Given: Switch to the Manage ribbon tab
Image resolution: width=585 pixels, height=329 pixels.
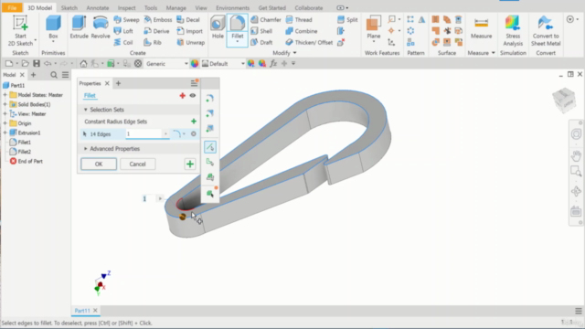Looking at the screenshot, I should coord(175,8).
